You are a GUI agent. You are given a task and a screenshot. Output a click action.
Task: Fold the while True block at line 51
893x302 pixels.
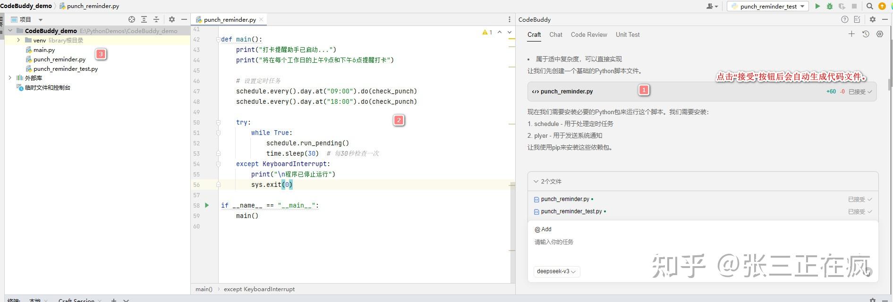[218, 133]
